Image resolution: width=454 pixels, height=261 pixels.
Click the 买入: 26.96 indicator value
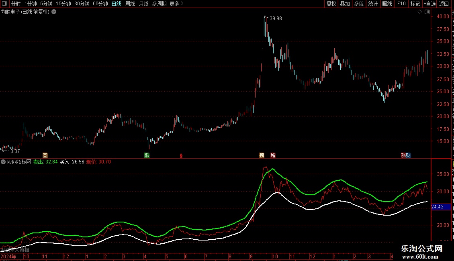72,162
